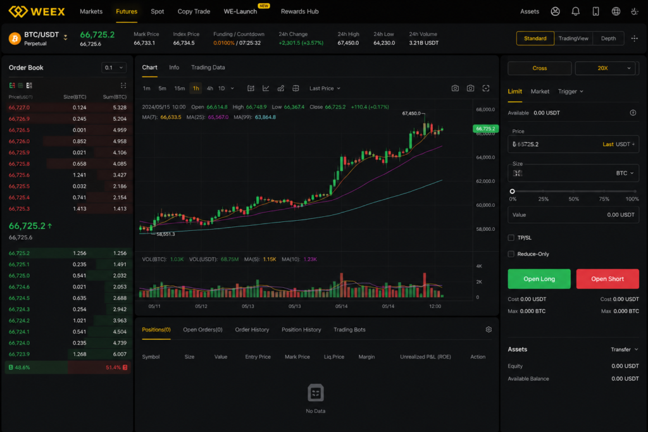Switch to TradingView chart view
Screen dimensions: 648x432
click(x=573, y=39)
